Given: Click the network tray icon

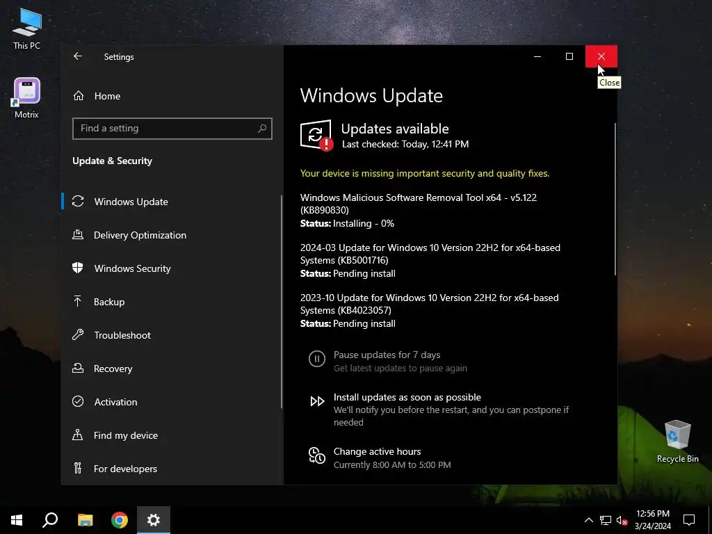Looking at the screenshot, I should tap(606, 520).
